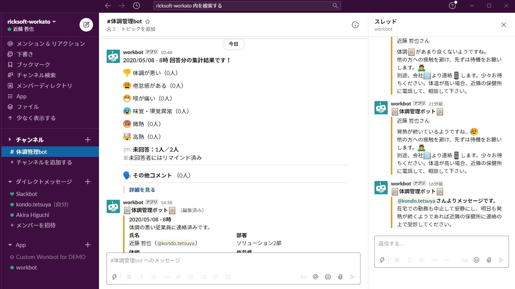Toggle Aa formatting in channel message box
This screenshot has height=289, width=515.
(x=303, y=277)
